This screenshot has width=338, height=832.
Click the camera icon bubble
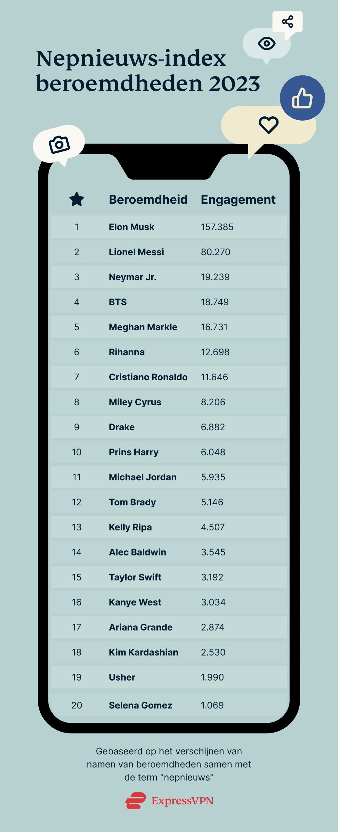coord(59,144)
